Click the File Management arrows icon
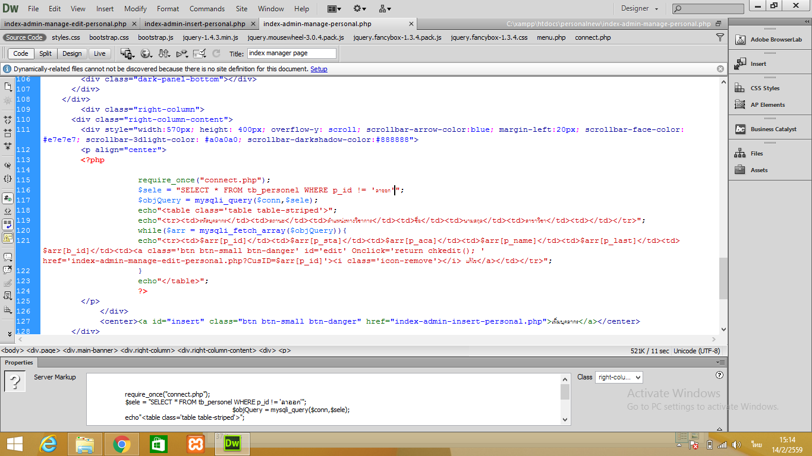The height and width of the screenshot is (456, 812). (164, 53)
